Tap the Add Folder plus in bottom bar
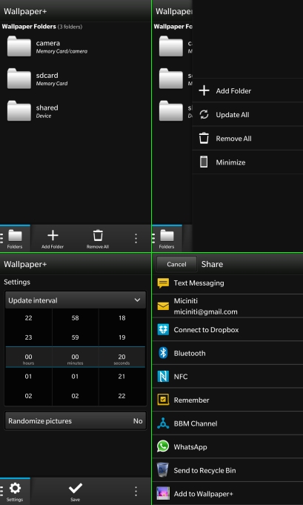The height and width of the screenshot is (505, 303). pos(53,239)
